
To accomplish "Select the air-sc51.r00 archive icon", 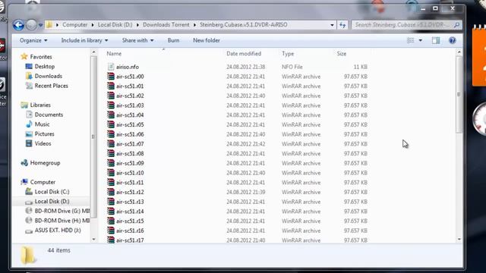I will 111,76.
